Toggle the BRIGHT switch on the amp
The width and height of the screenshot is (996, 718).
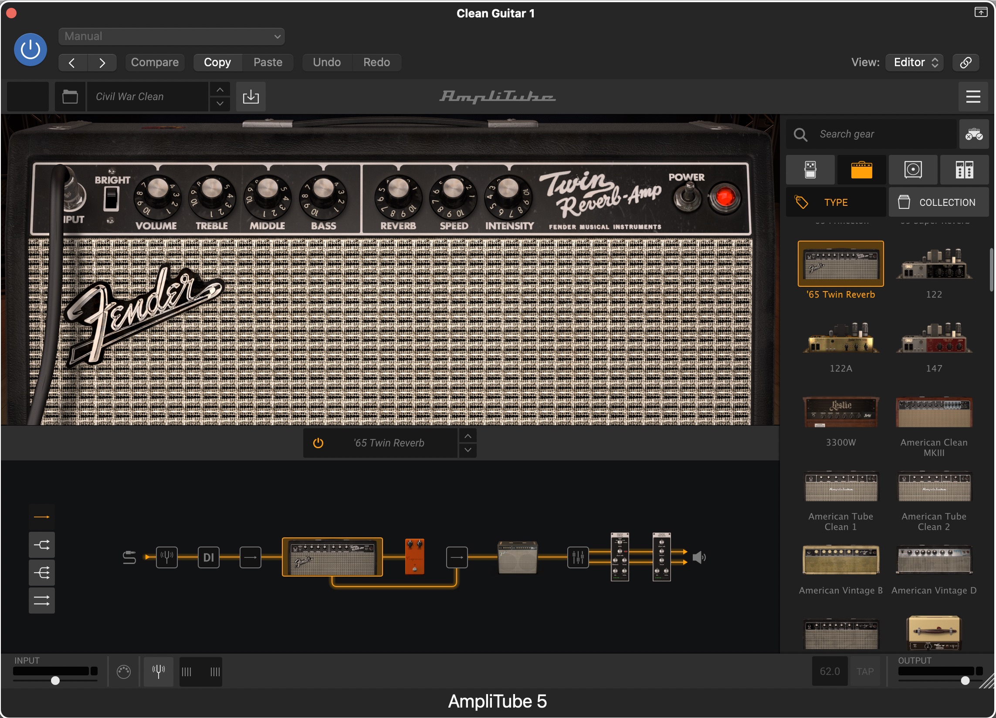coord(111,199)
